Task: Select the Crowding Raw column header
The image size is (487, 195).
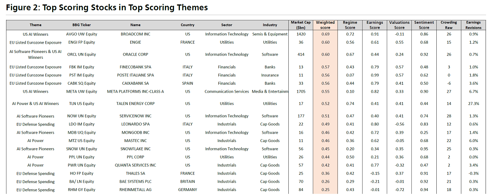Action: tap(449, 25)
